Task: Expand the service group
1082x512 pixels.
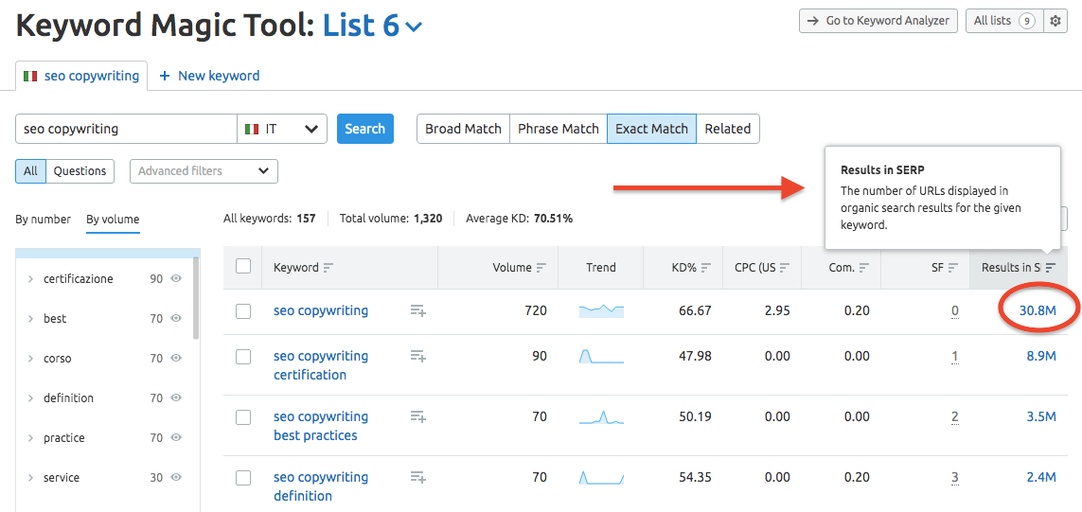Action: point(30,478)
